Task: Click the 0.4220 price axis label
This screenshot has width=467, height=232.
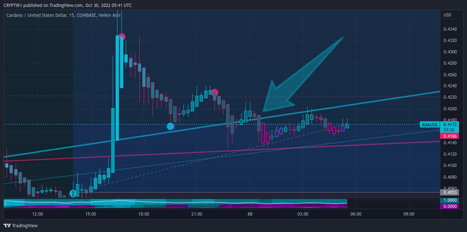Action: (x=449, y=97)
